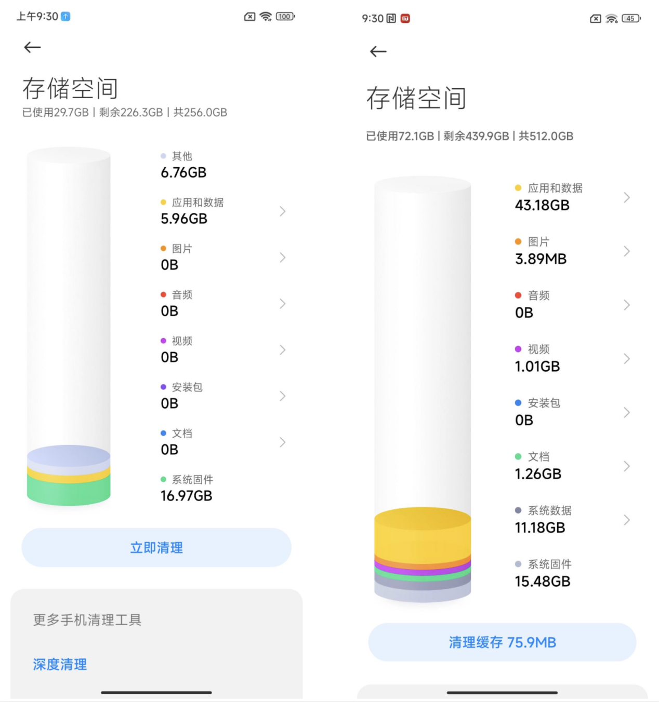Open 音频 0B chevron on the right phone
Screen dimensions: 659x702
pyautogui.click(x=627, y=305)
